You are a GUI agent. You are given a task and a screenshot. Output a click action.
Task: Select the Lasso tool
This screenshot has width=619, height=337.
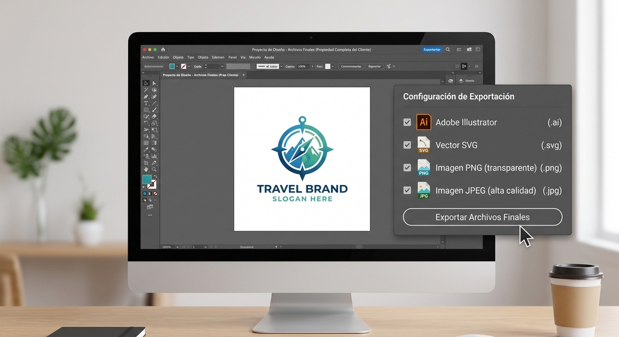tap(154, 90)
